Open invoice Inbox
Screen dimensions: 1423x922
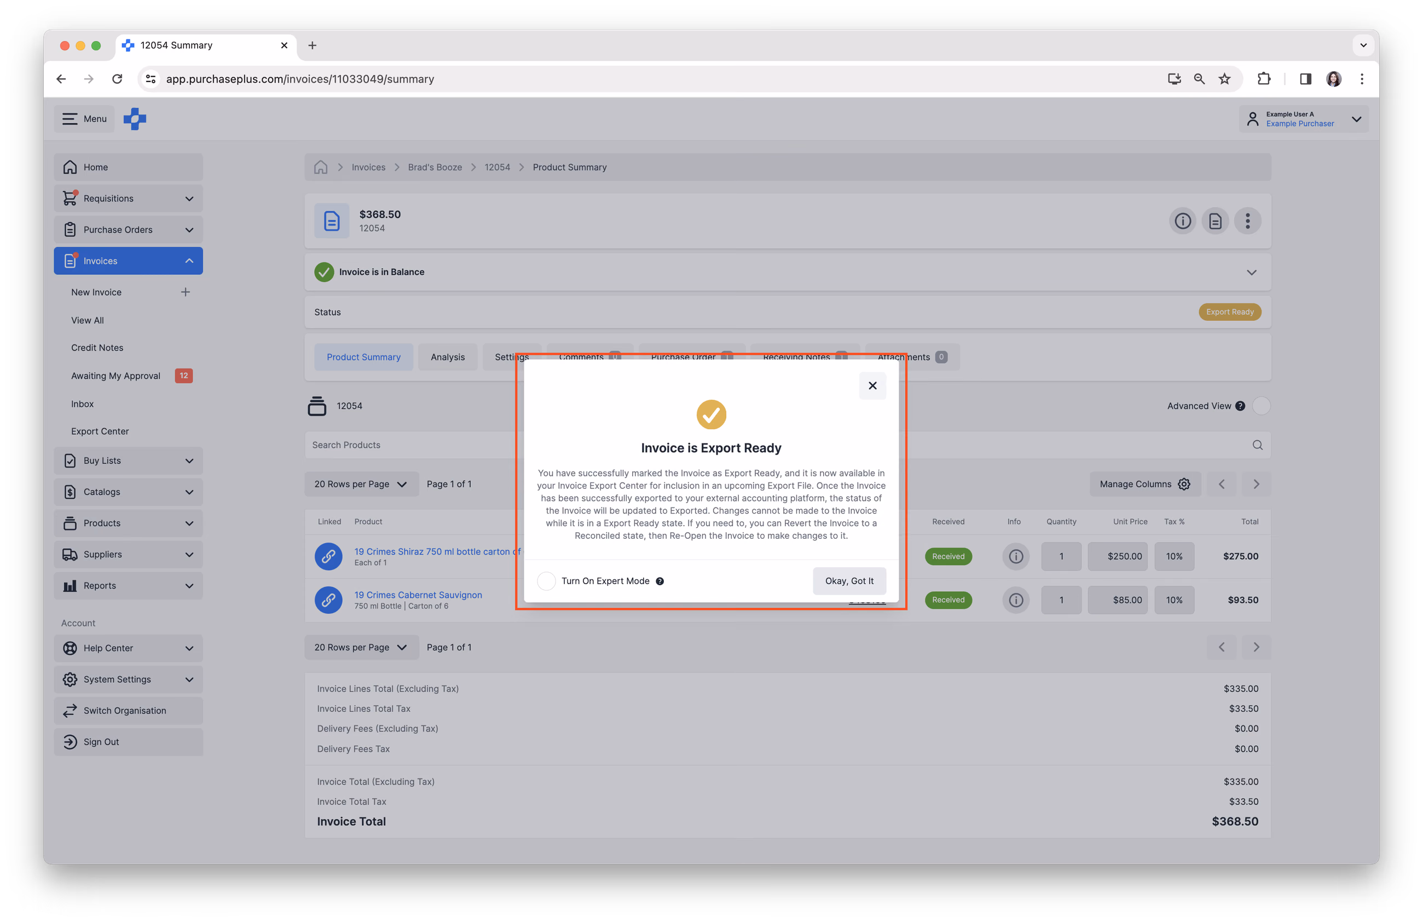tap(82, 404)
